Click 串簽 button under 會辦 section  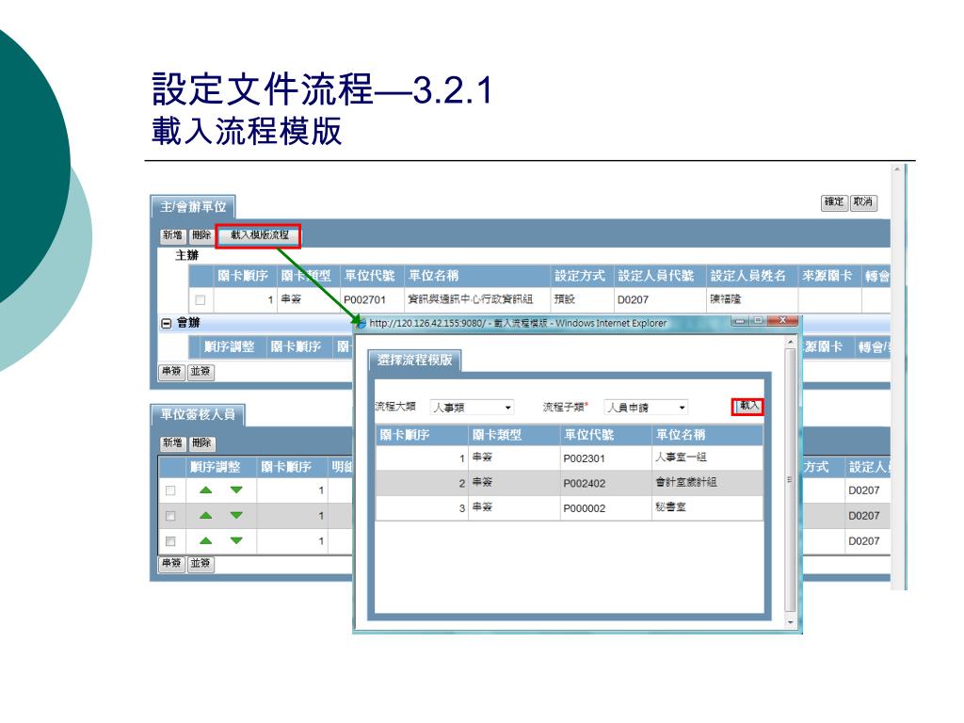171,372
